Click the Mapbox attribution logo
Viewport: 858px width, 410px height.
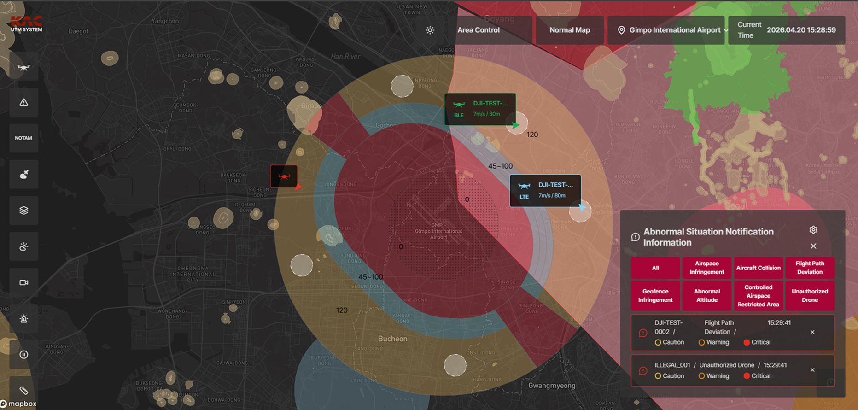tap(18, 404)
